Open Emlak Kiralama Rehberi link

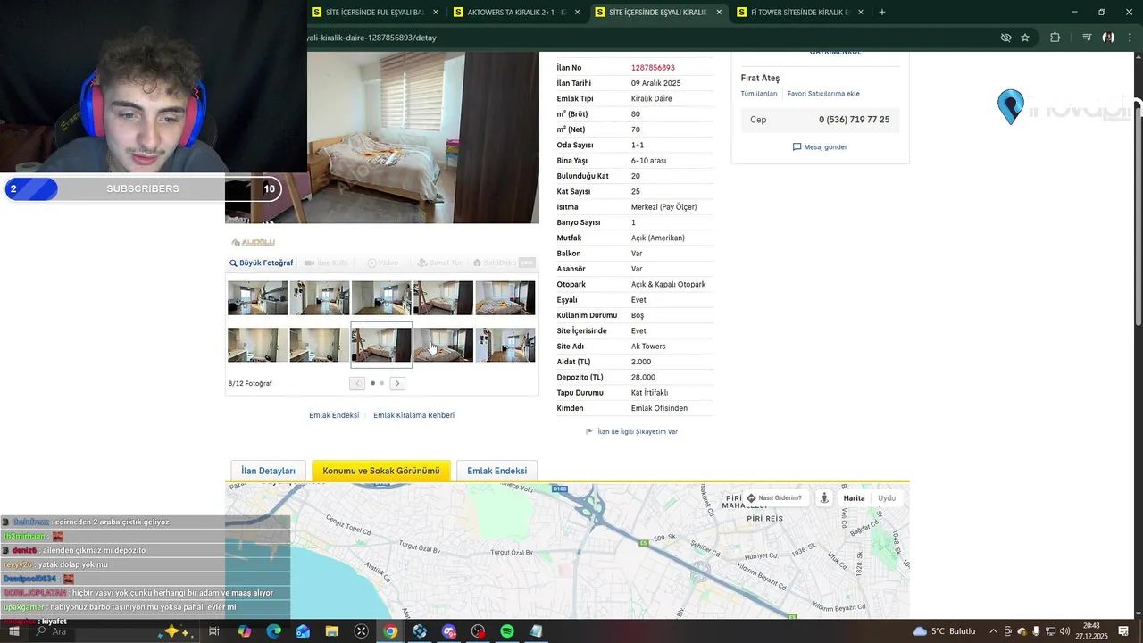[x=413, y=415]
